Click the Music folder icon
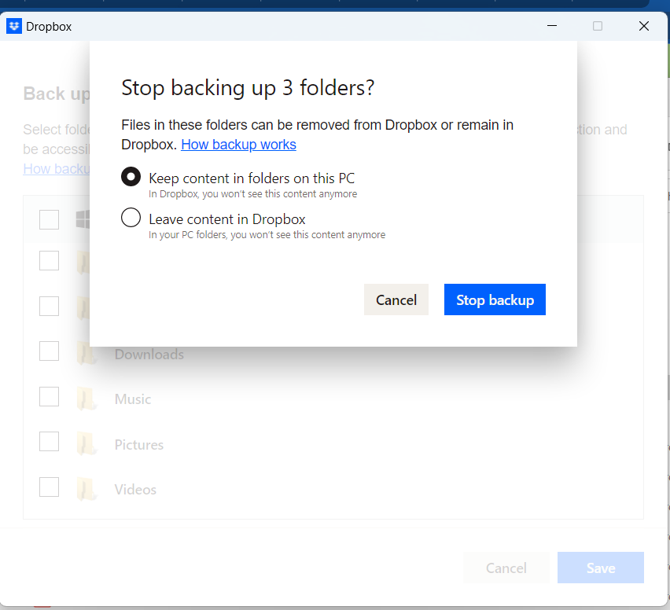Screen dimensions: 670x610 point(87,399)
